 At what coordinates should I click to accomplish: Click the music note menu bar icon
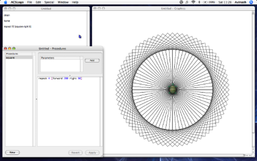(187, 2)
